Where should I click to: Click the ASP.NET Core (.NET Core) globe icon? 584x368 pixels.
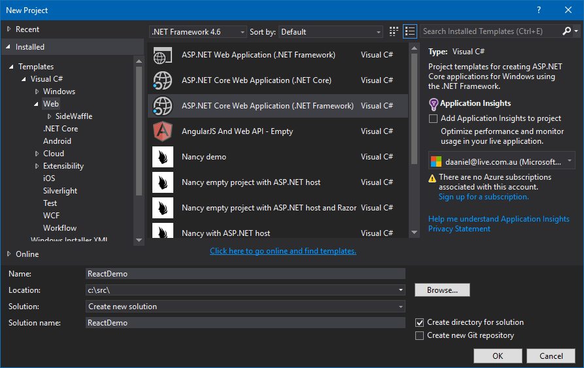(x=162, y=80)
